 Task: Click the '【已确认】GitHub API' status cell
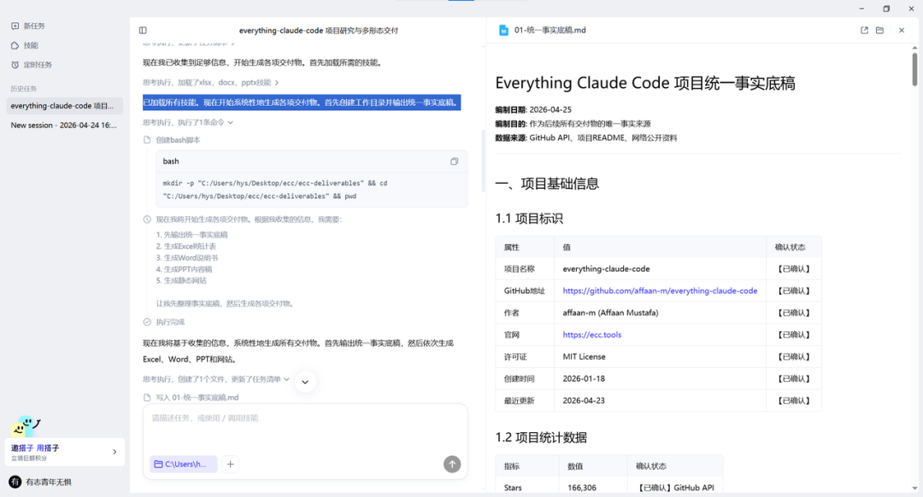pyautogui.click(x=674, y=488)
